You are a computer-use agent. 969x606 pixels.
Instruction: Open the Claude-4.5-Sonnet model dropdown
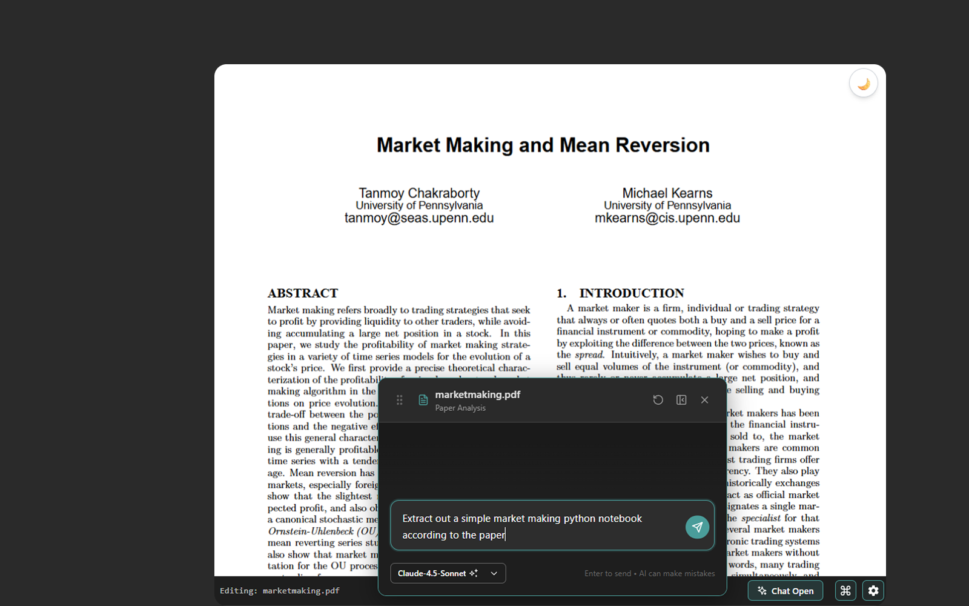(x=448, y=573)
